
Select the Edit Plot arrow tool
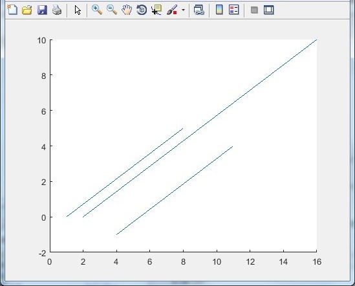78,10
